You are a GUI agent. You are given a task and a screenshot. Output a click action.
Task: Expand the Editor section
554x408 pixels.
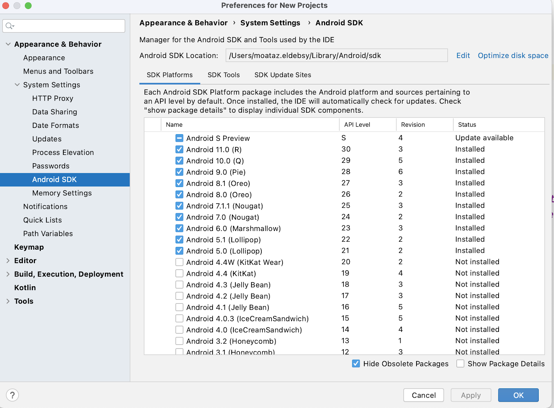(8, 261)
